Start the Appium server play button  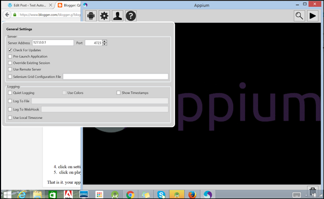coord(313,16)
